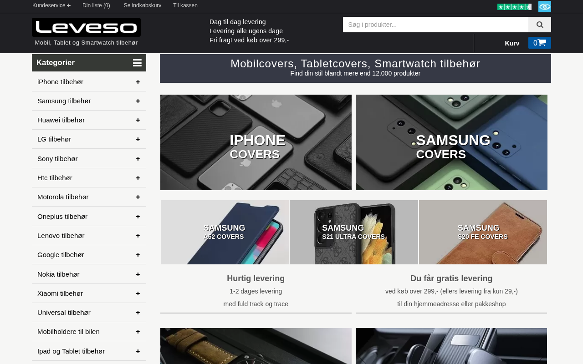
Task: Click the search magnifier button
Action: coord(540,25)
